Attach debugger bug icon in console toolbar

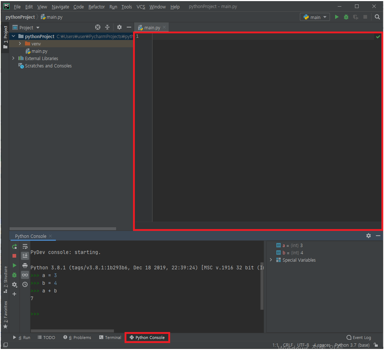pos(14,275)
